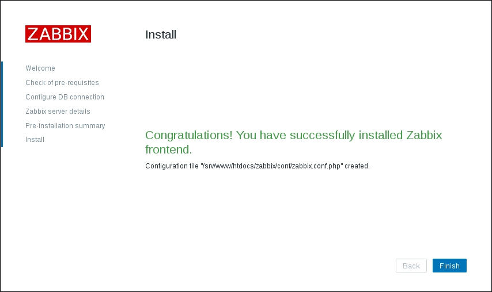Click the words Configuration file in the status line
The width and height of the screenshot is (492, 292).
(172, 166)
